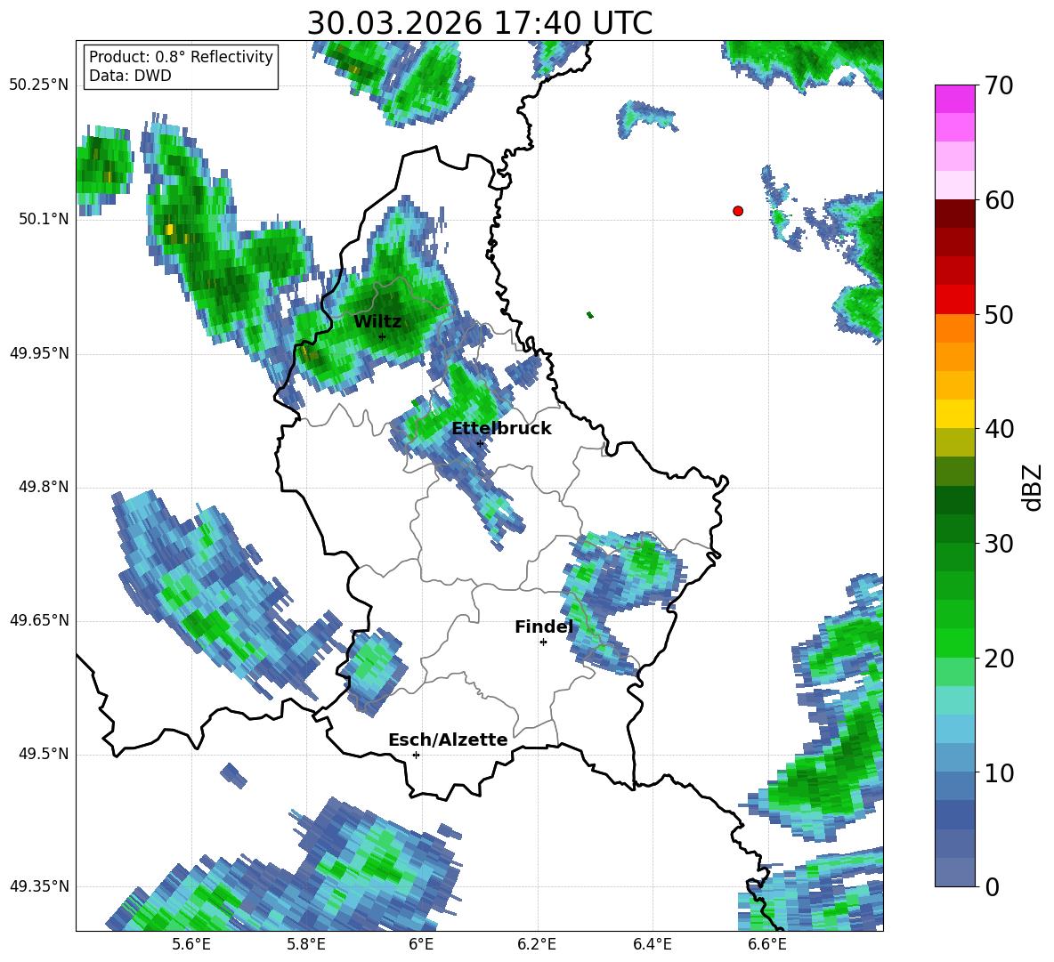Click the 'Ettelbruck' city label
Image resolution: width=1054 pixels, height=962 pixels.
[501, 428]
